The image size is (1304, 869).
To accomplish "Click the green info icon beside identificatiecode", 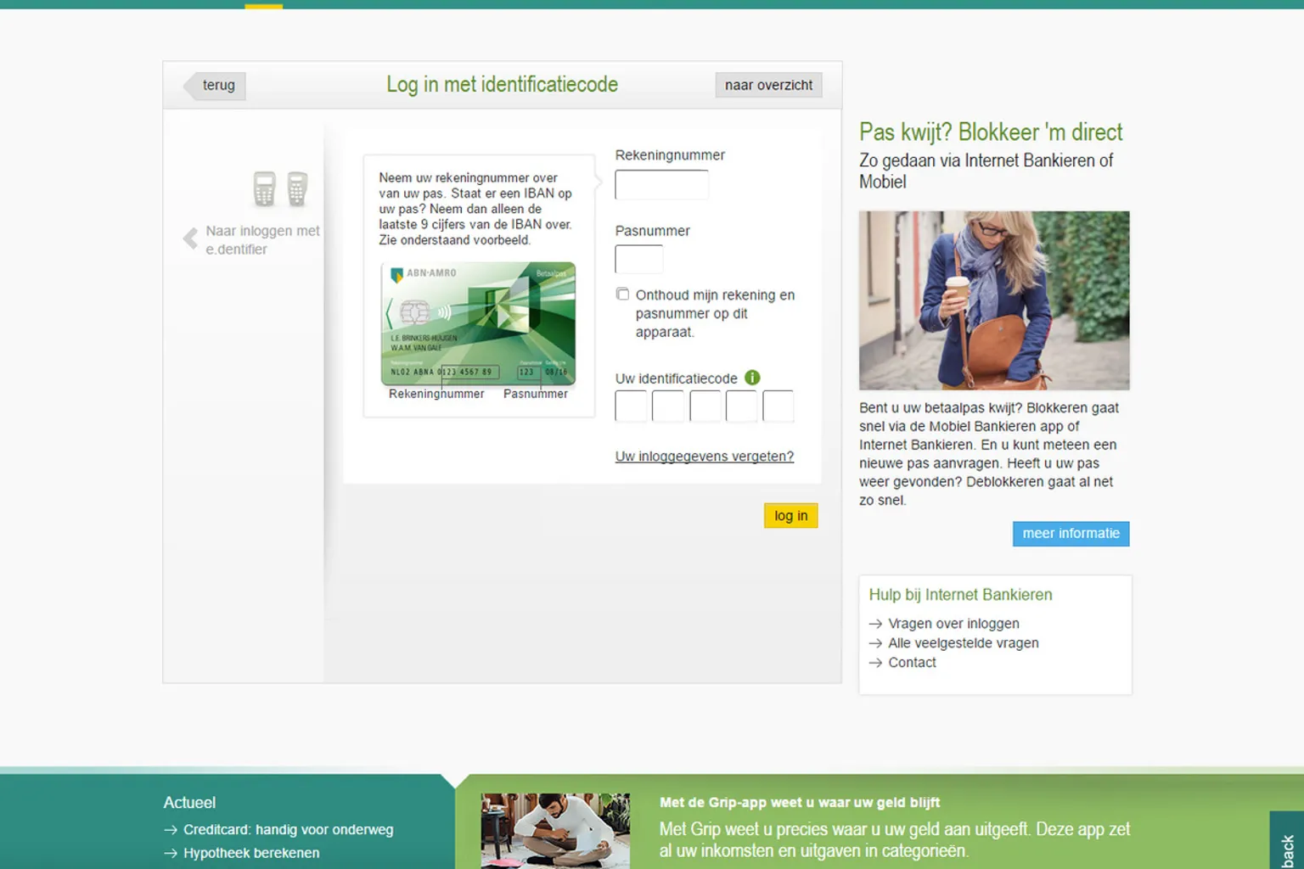I will pos(752,378).
